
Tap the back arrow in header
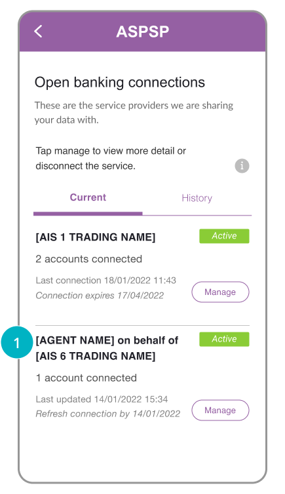(38, 31)
